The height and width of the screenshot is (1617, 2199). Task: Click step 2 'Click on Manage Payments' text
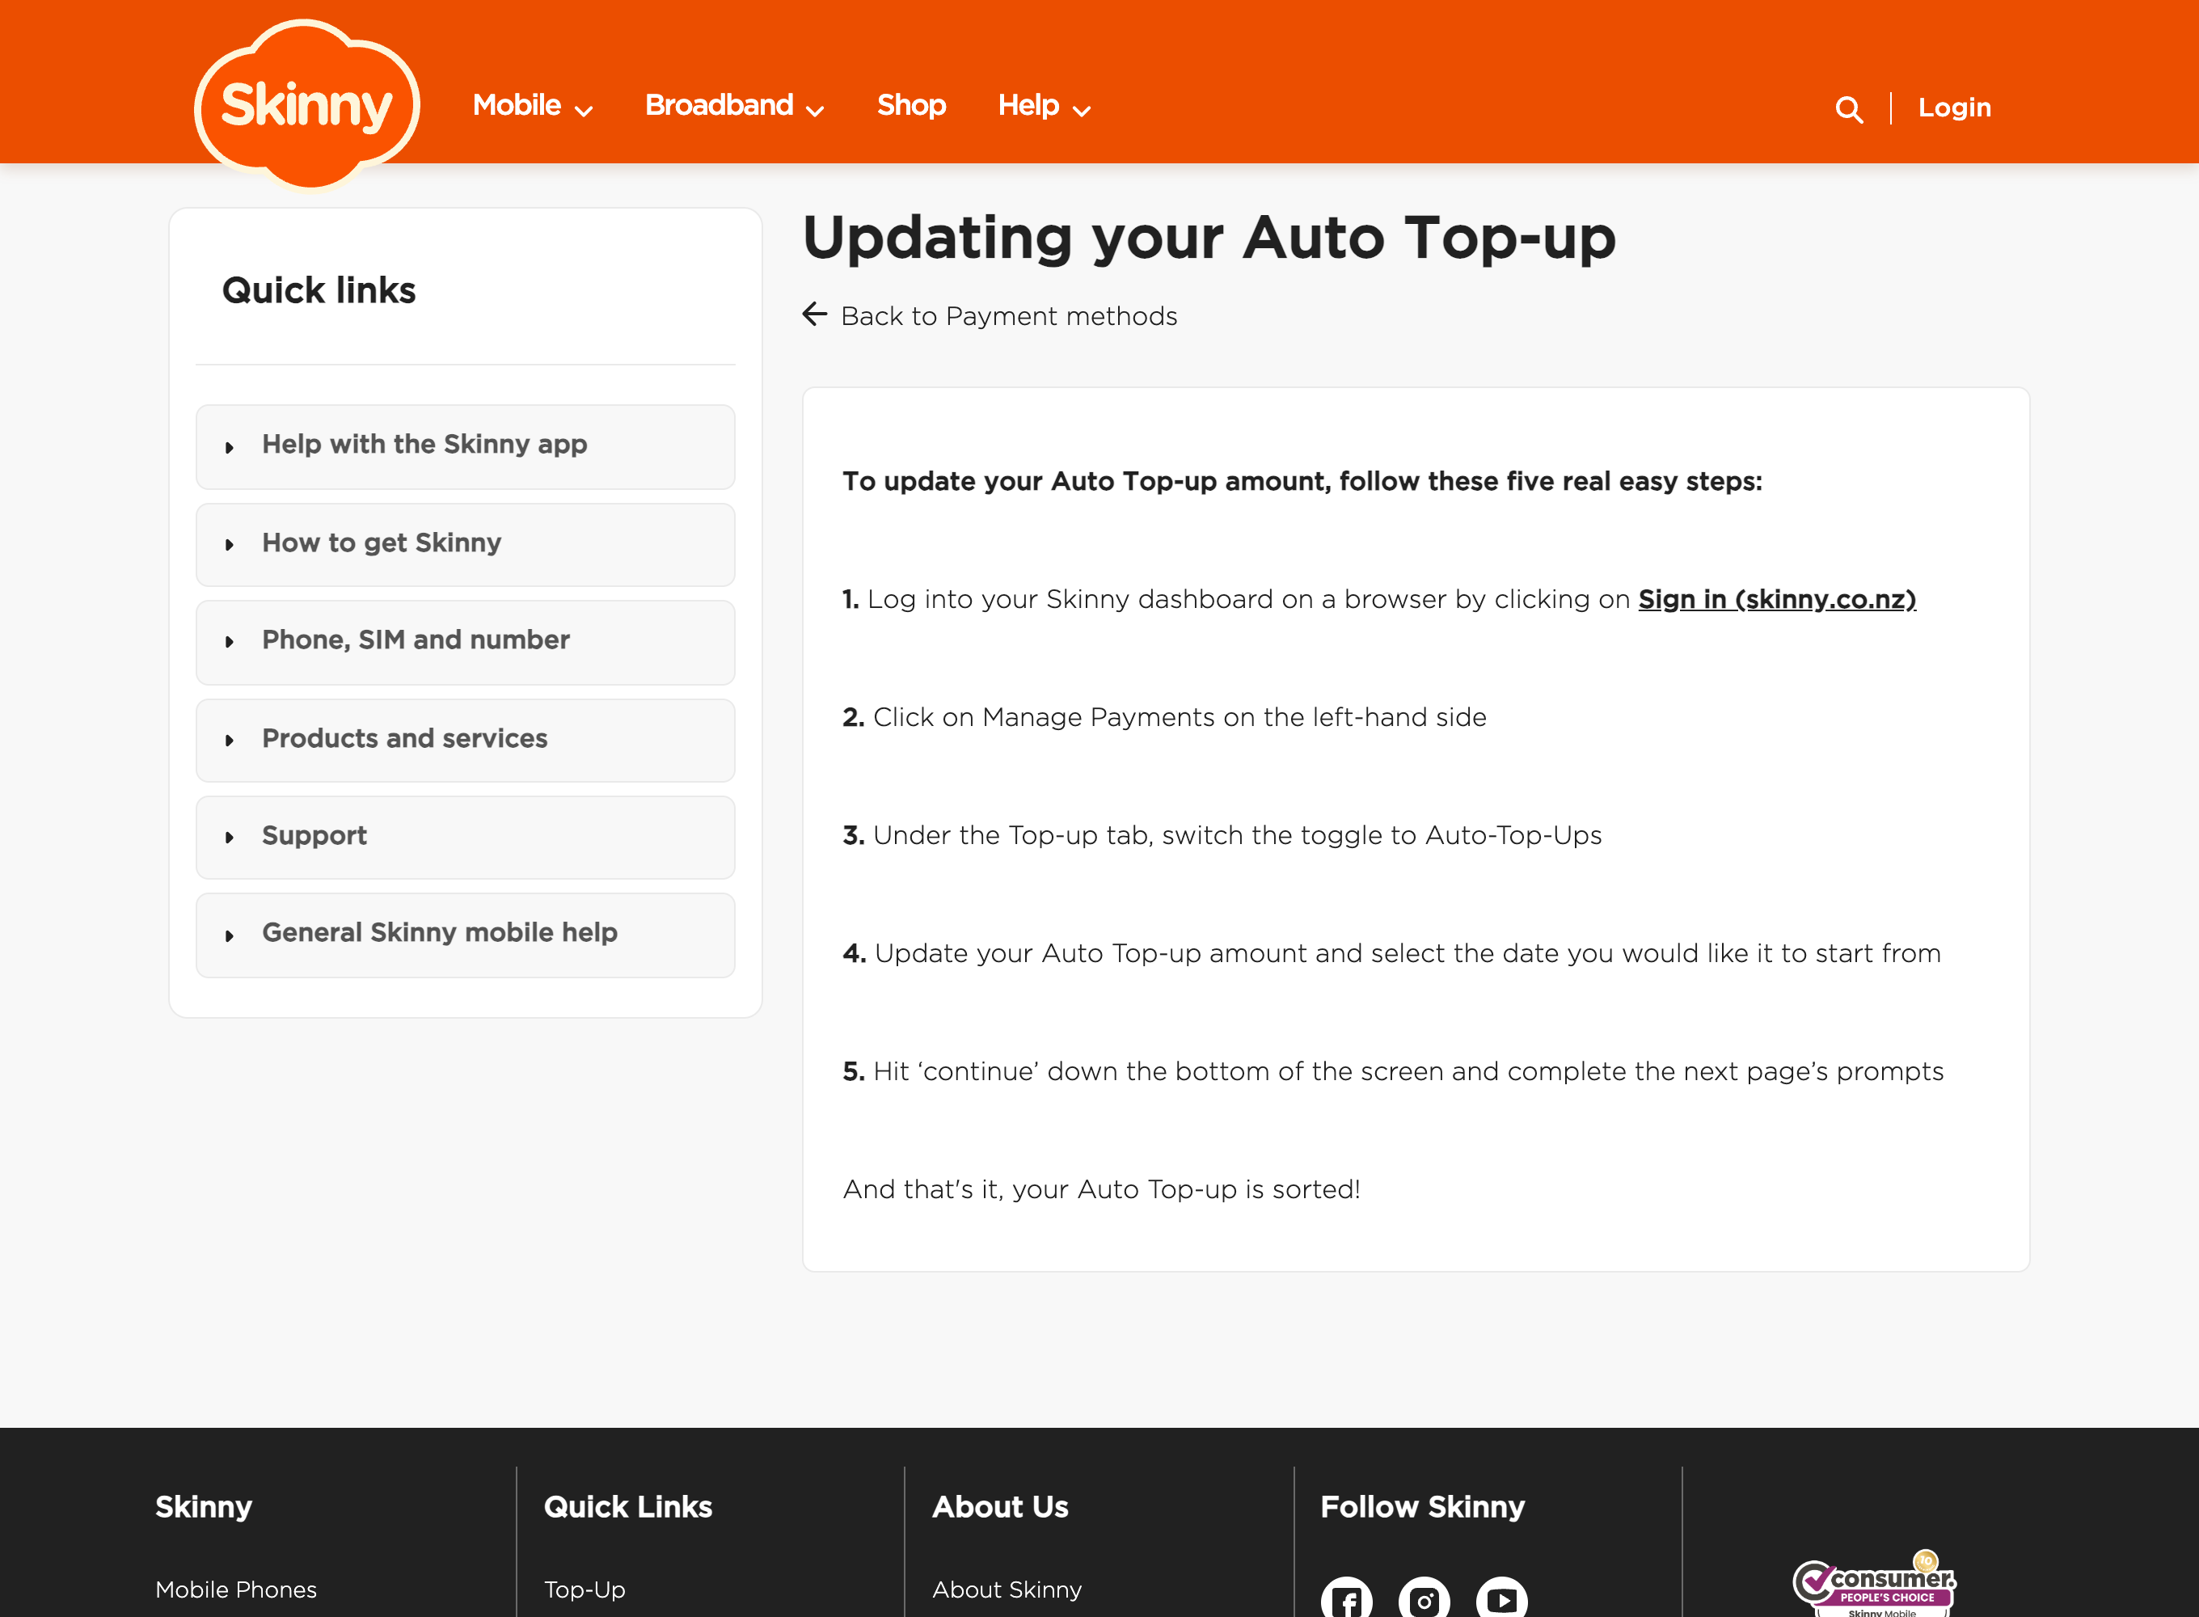coord(1163,717)
